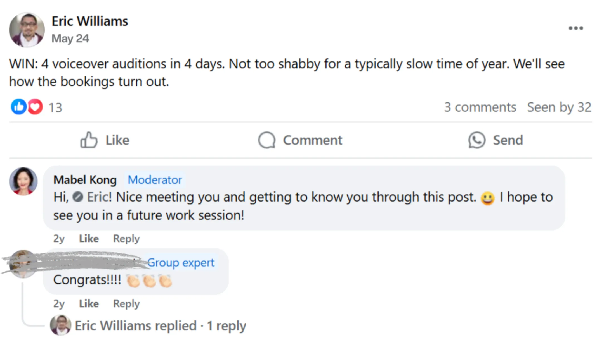Screen dimensions: 604x345
Task: Open Mabel Kong's profile avatar
Action: tap(23, 181)
